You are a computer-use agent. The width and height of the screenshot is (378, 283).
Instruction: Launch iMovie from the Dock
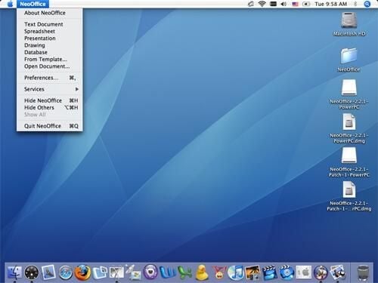270,272
